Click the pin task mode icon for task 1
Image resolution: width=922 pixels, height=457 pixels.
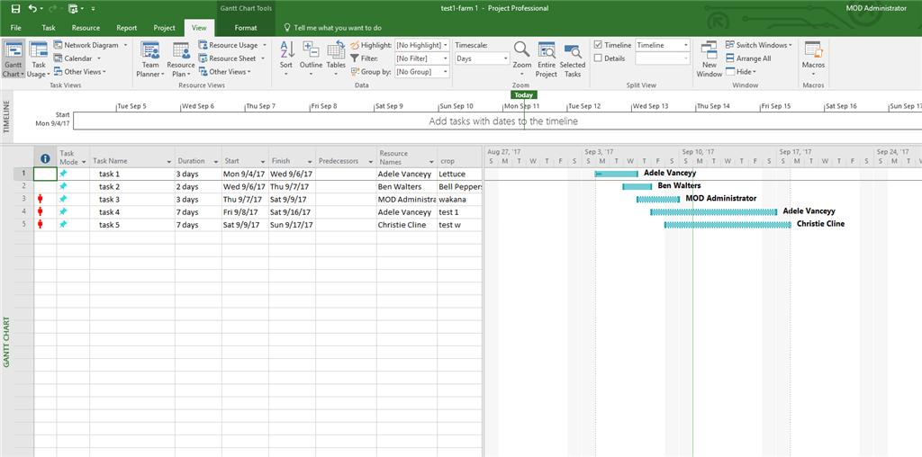(63, 174)
